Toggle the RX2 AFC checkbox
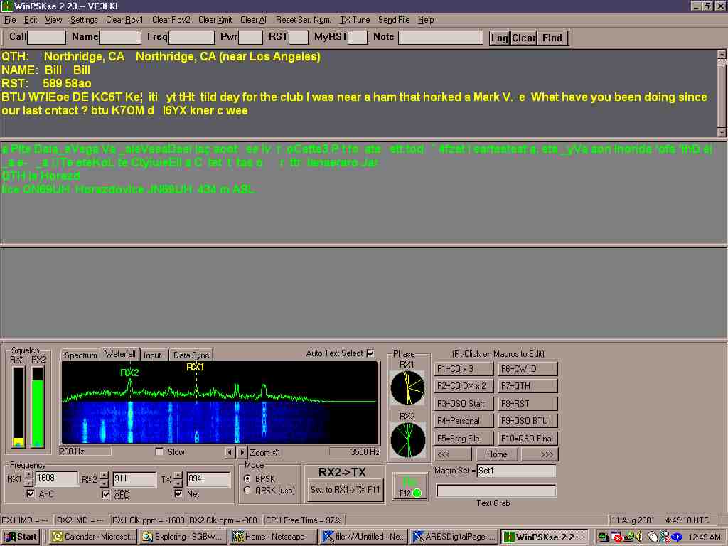This screenshot has height=546, width=728. click(106, 494)
